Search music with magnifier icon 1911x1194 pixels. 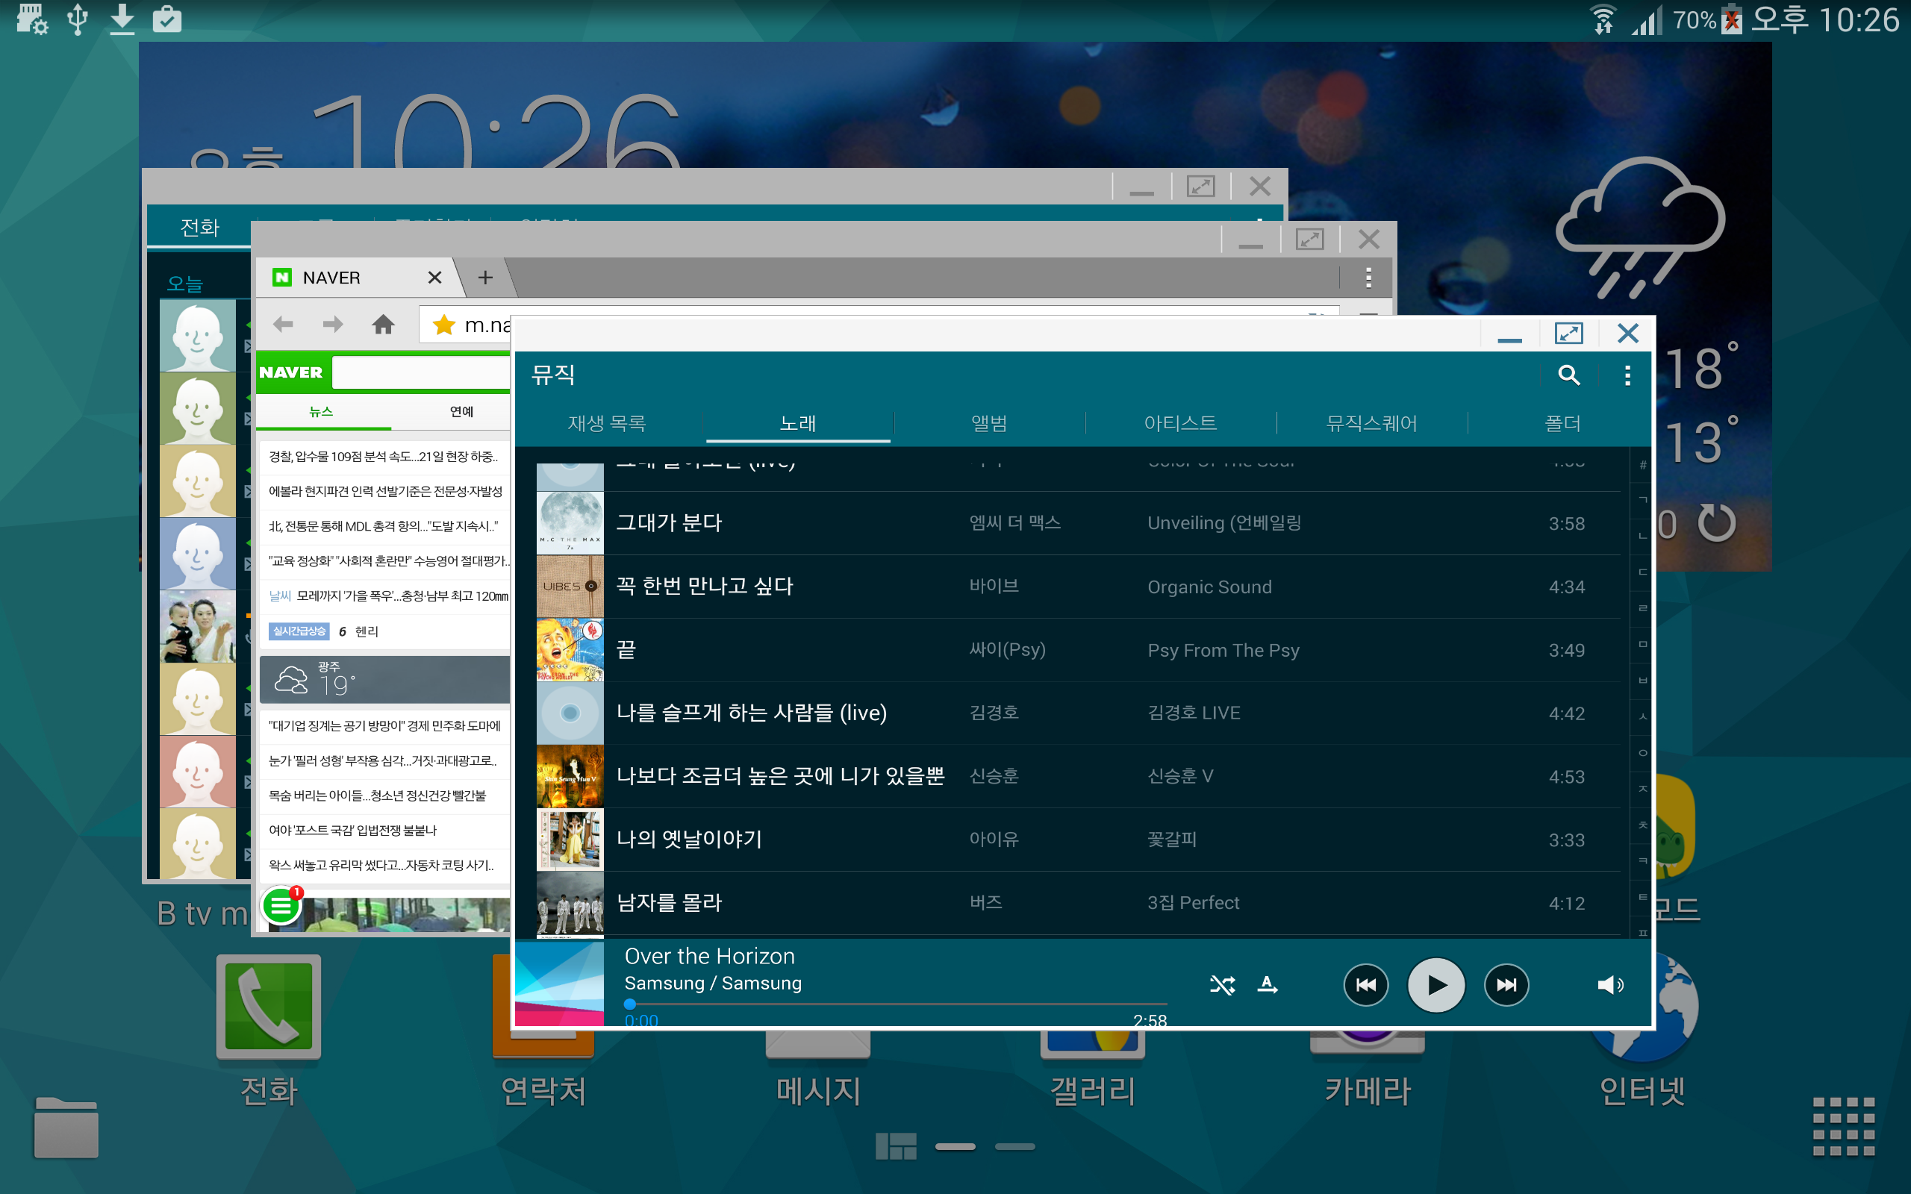pos(1568,375)
